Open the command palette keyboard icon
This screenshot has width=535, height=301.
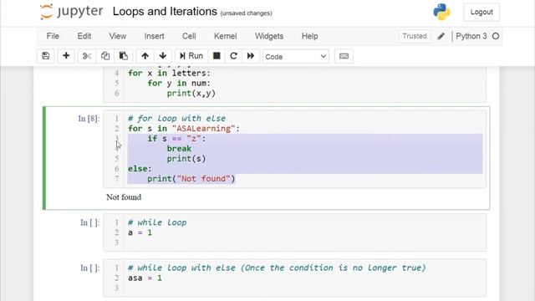pos(344,56)
